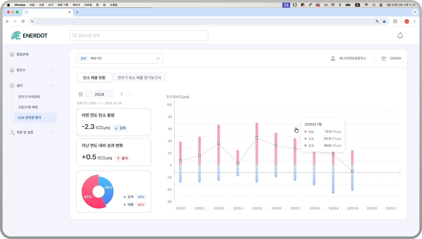Click the 65% pink donut segment

[x=88, y=197]
